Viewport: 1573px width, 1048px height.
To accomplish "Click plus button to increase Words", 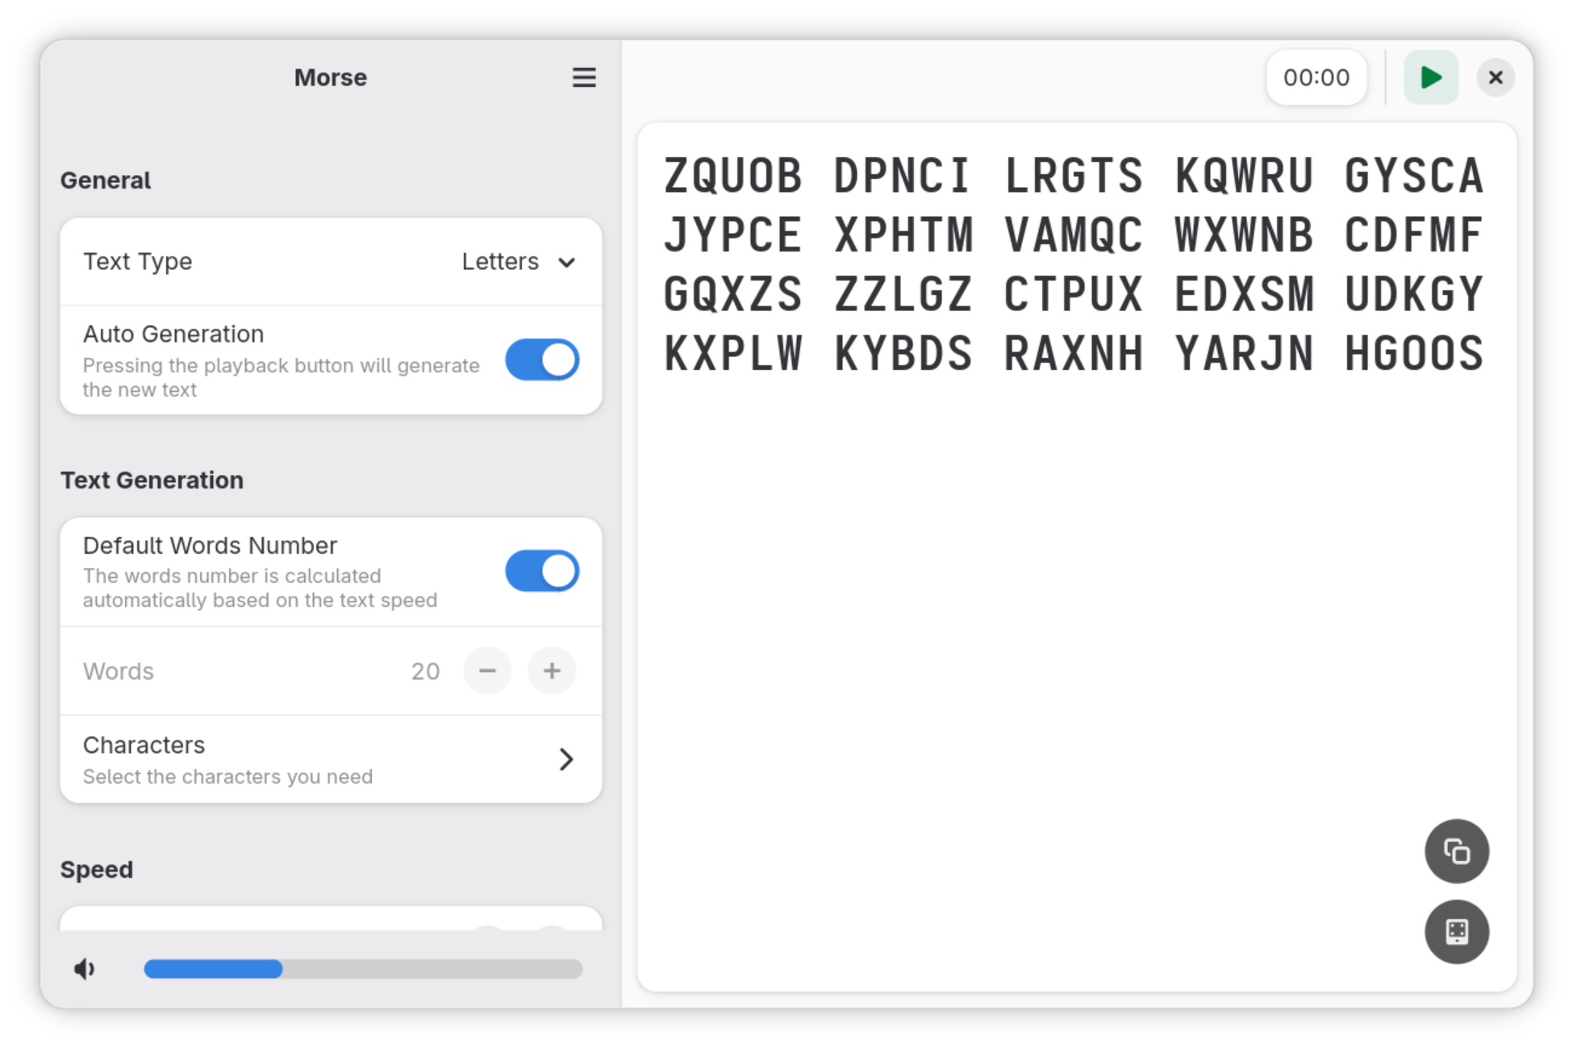I will [x=552, y=671].
